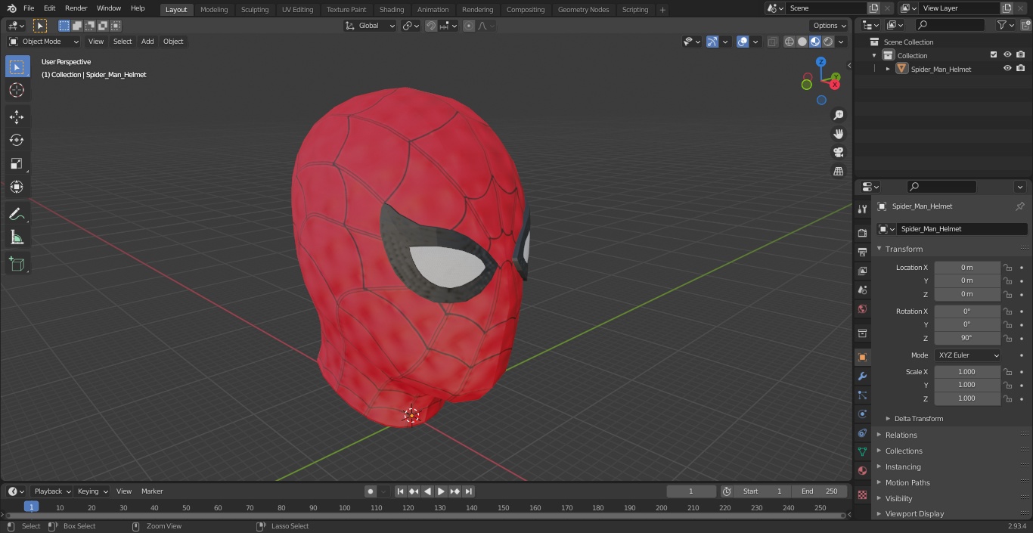Image resolution: width=1033 pixels, height=533 pixels.
Task: Open the File menu
Action: point(29,8)
